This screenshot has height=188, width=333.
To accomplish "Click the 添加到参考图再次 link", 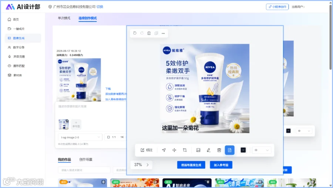I will tap(116, 94).
